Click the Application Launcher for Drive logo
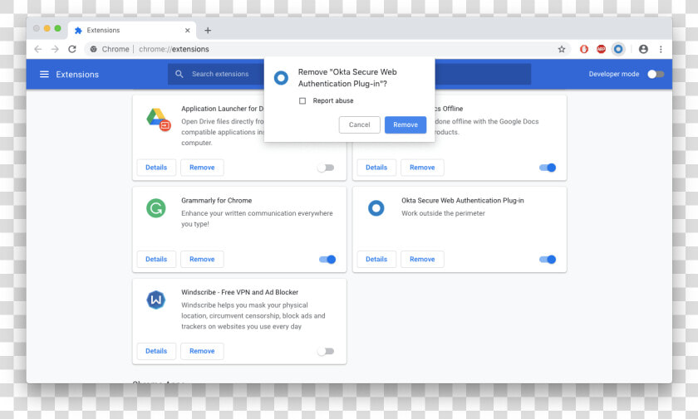The width and height of the screenshot is (698, 419). (x=158, y=119)
